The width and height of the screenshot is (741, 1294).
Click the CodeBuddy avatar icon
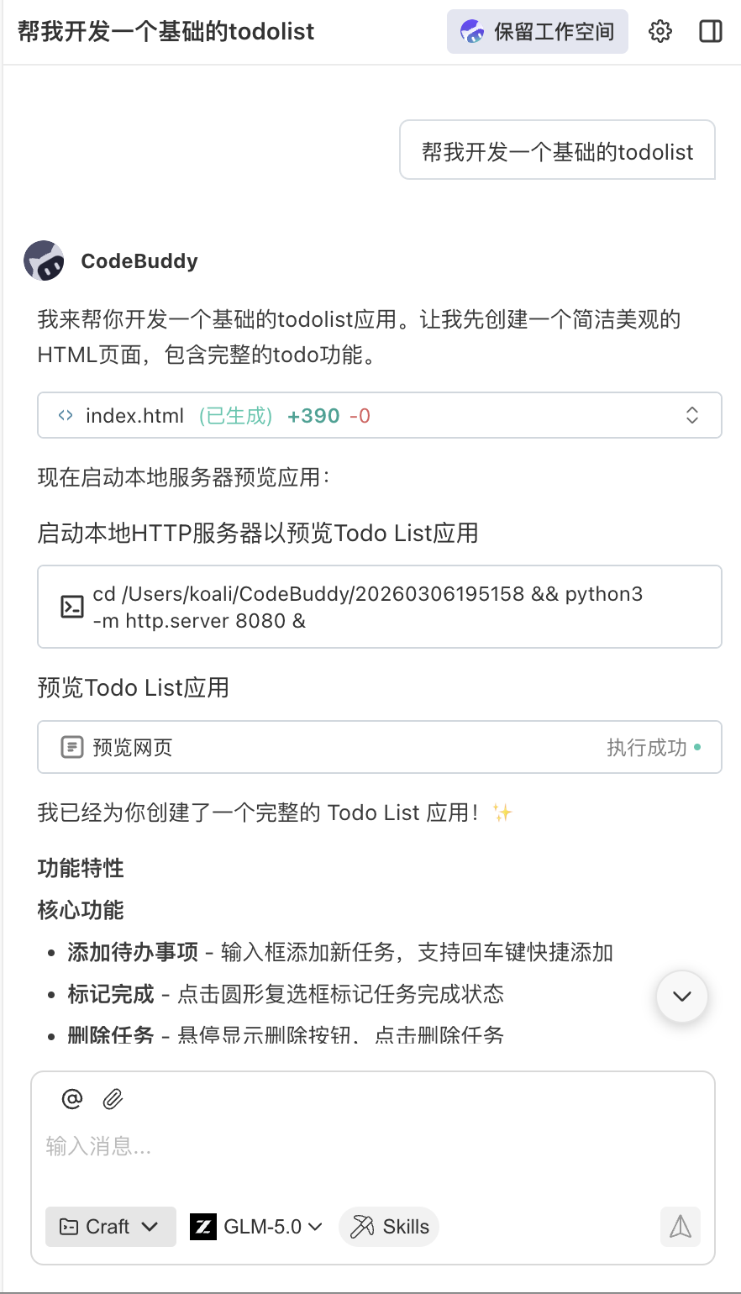tap(44, 260)
